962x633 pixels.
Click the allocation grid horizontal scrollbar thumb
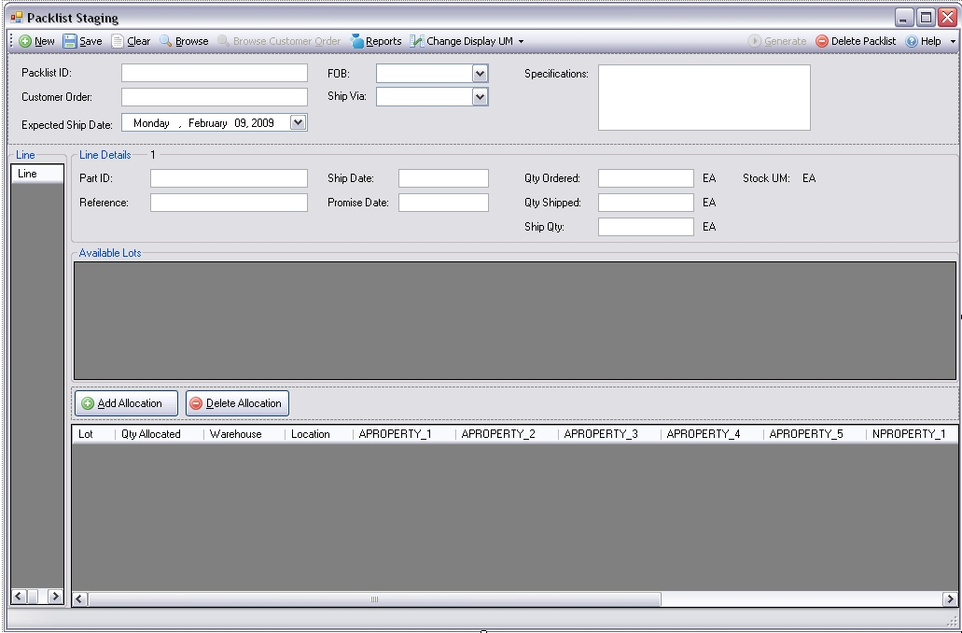click(x=374, y=599)
